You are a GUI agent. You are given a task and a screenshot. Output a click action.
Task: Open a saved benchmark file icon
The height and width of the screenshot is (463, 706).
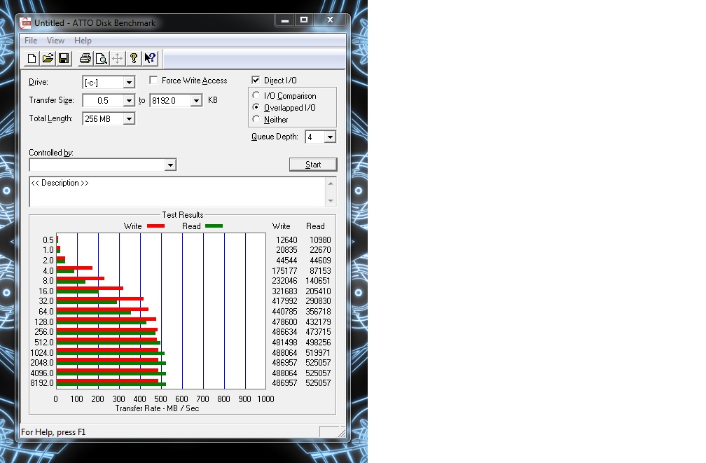coord(48,59)
